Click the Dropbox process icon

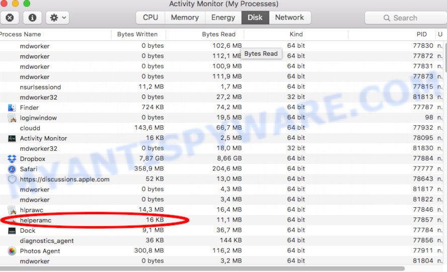click(x=12, y=159)
